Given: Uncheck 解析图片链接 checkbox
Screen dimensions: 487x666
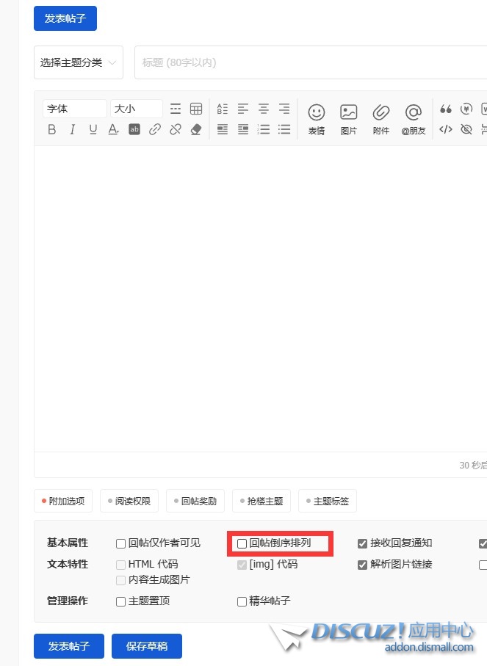Looking at the screenshot, I should coord(362,565).
